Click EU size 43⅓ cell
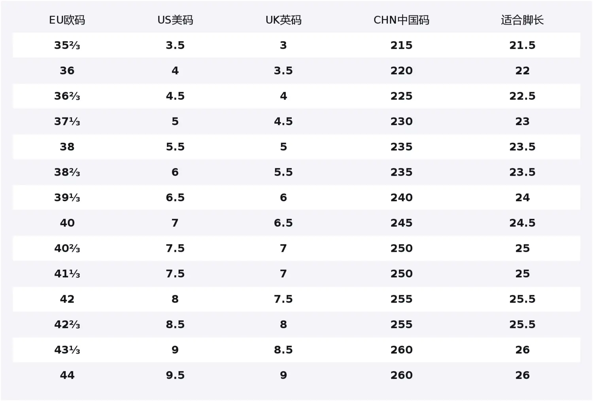Screen dimensions: 593x401 [67, 350]
